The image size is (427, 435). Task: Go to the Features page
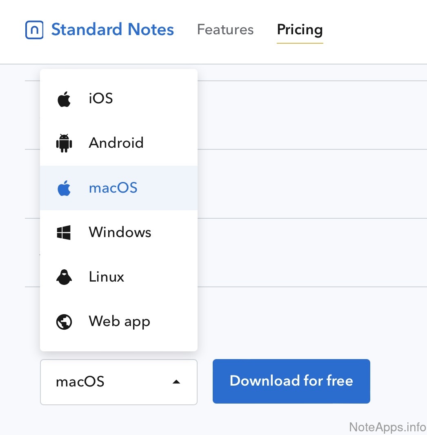[x=225, y=30]
